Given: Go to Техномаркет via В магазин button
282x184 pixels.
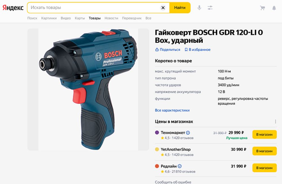Looking at the screenshot, I should (265, 135).
